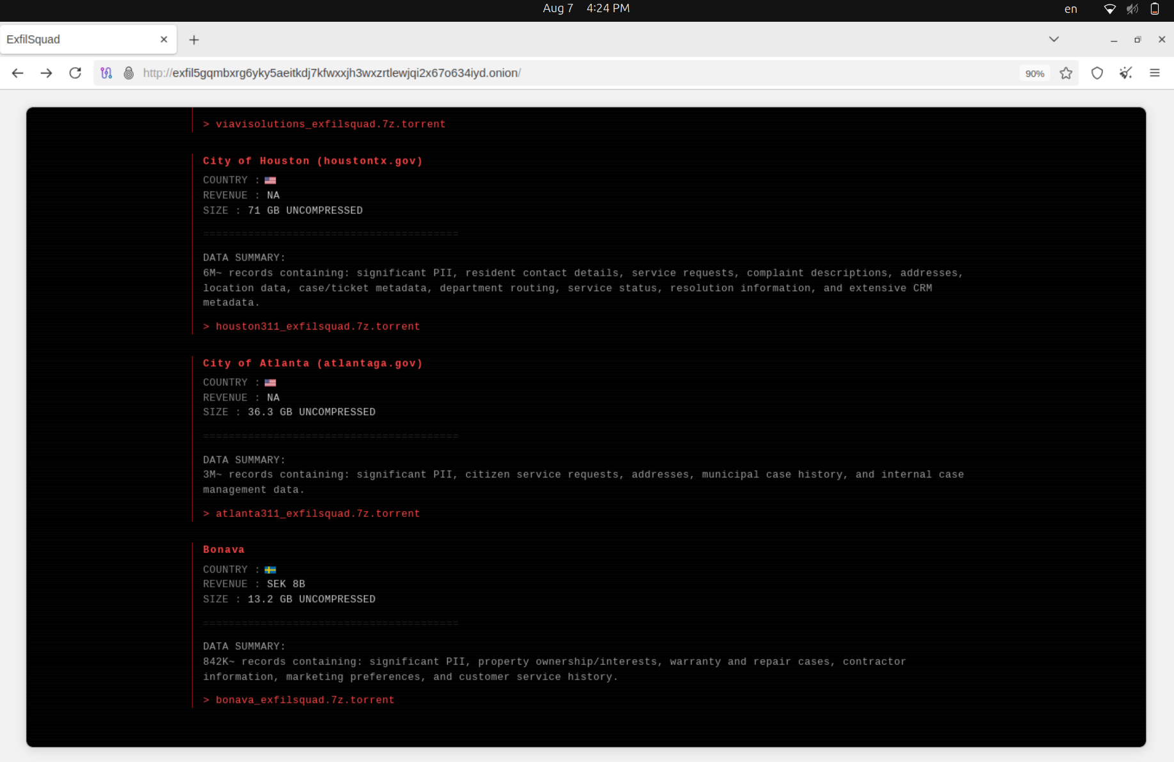1174x762 pixels.
Task: Close the ExfilSquad tab
Action: [164, 40]
